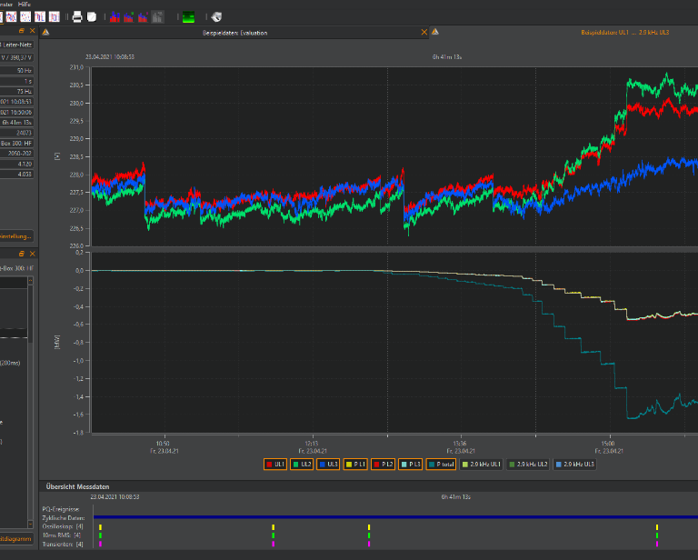This screenshot has height=560, width=698.
Task: Click the 'Oszilloskop: [4]' label
Action: coord(63,526)
